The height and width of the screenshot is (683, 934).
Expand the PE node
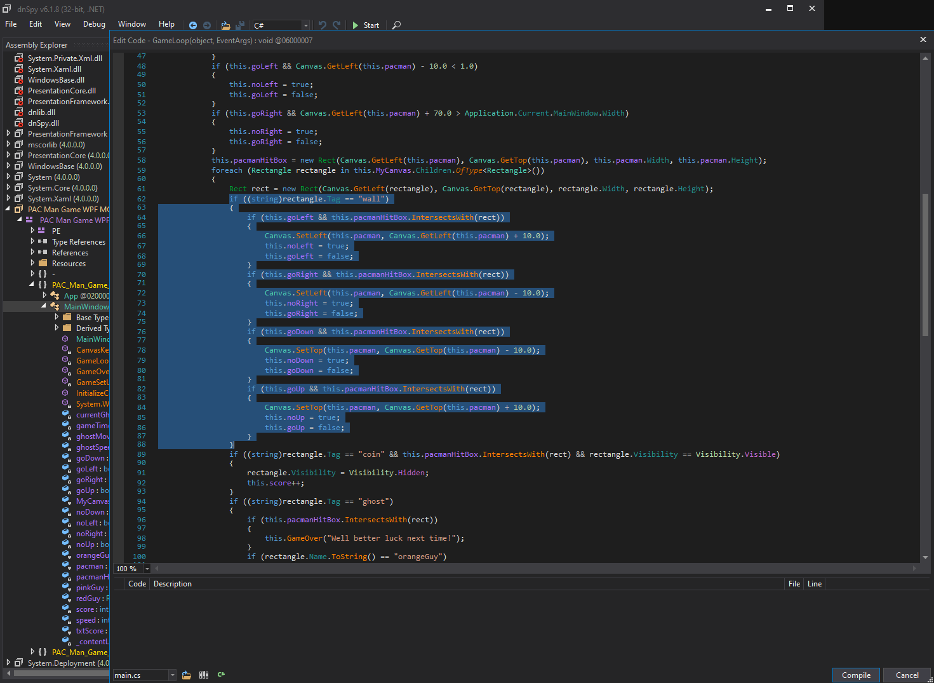pyautogui.click(x=32, y=231)
